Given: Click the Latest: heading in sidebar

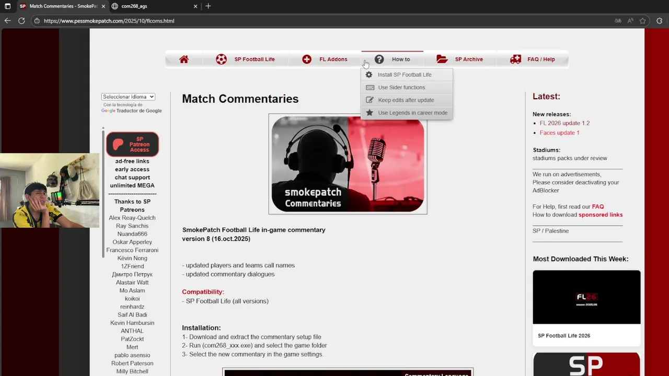Looking at the screenshot, I should point(546,97).
